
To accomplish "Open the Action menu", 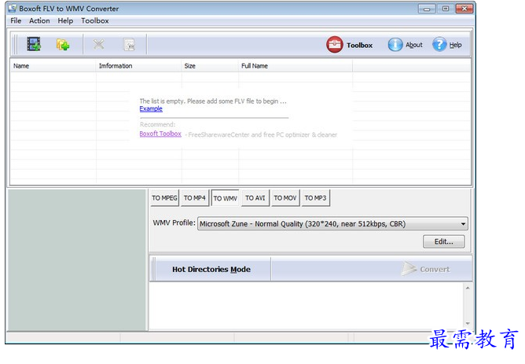I will [39, 20].
